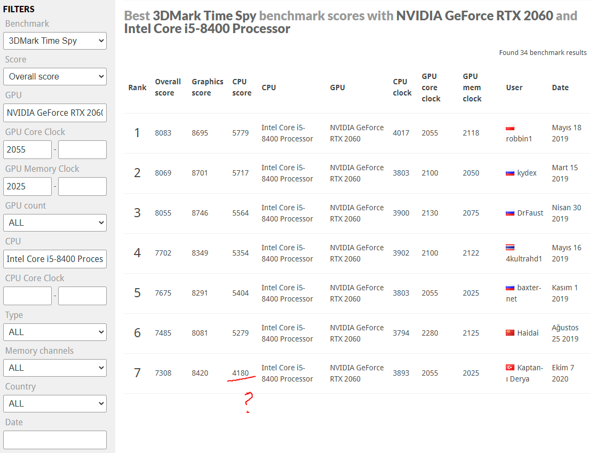This screenshot has width=596, height=453.
Task: Click the CPU score column header
Action: (242, 88)
